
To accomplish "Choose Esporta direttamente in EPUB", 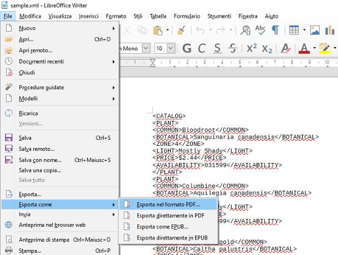I will point(168,238).
